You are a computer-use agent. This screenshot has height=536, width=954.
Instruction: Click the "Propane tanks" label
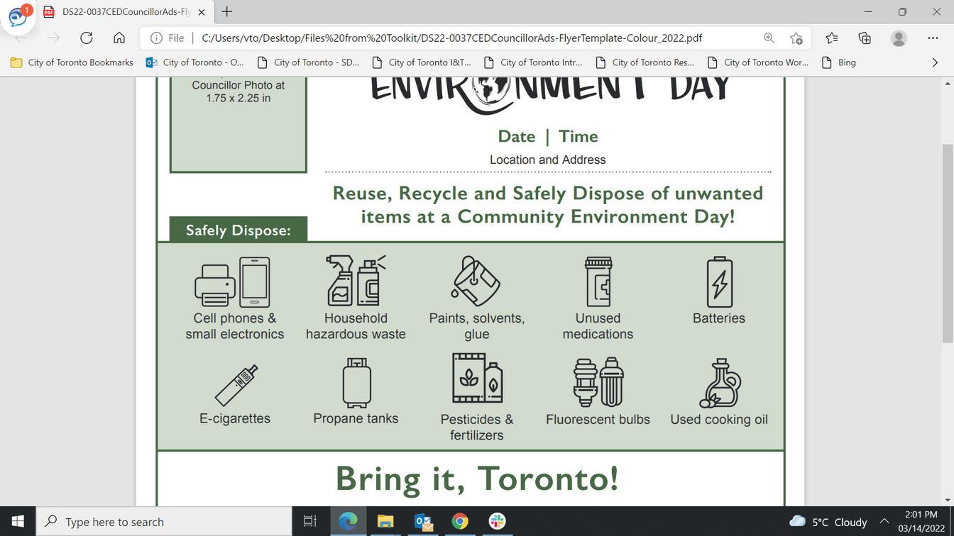click(356, 418)
